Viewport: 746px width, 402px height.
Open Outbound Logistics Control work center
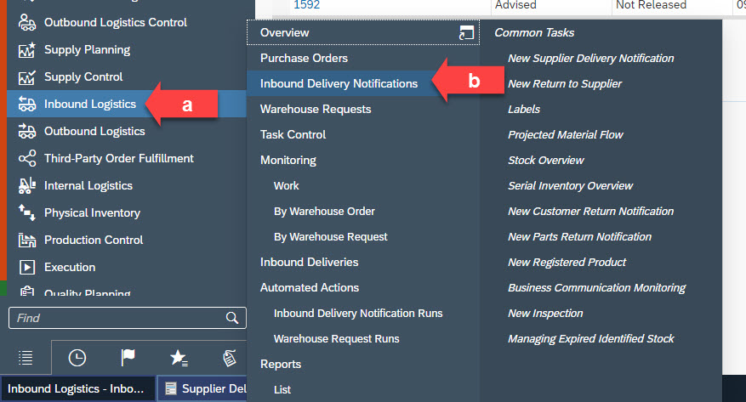point(116,22)
